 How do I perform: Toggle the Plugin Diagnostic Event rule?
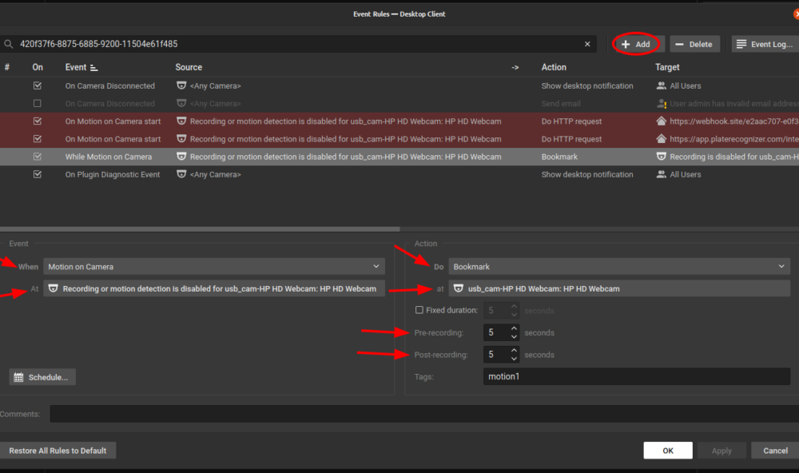coord(38,174)
